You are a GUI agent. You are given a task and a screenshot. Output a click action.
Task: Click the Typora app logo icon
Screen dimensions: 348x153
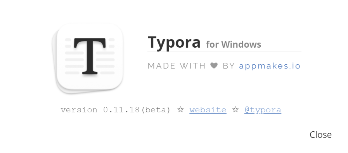point(88,58)
